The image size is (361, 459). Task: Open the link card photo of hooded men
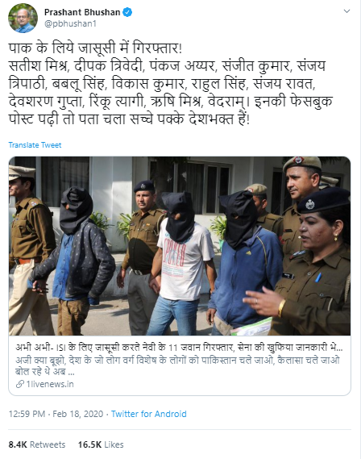tap(180, 246)
